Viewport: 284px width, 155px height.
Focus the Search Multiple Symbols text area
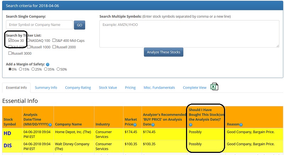(x=189, y=34)
